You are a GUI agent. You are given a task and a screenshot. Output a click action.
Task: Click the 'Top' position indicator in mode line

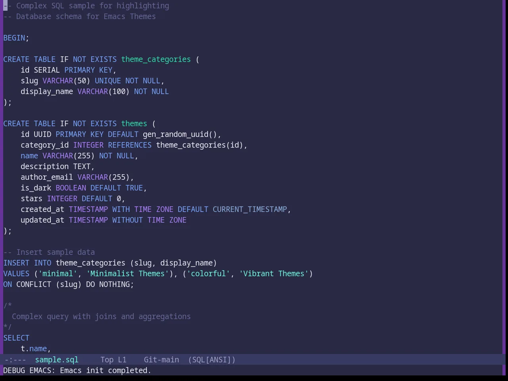point(107,360)
